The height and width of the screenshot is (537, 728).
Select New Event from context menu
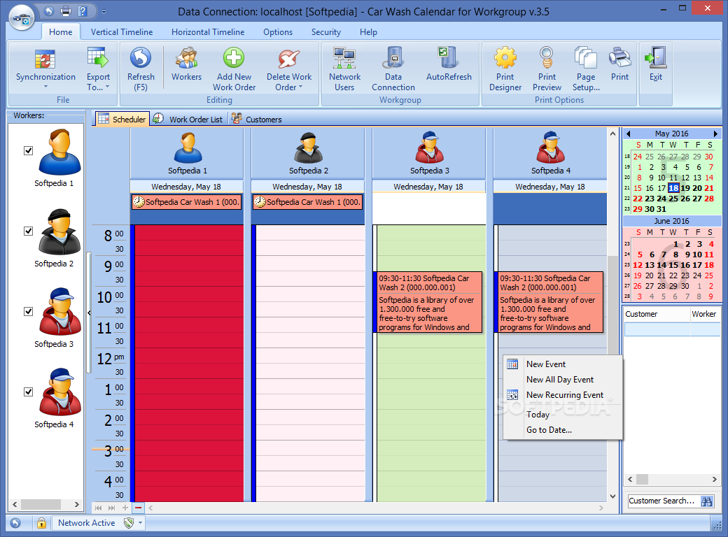coord(563,364)
